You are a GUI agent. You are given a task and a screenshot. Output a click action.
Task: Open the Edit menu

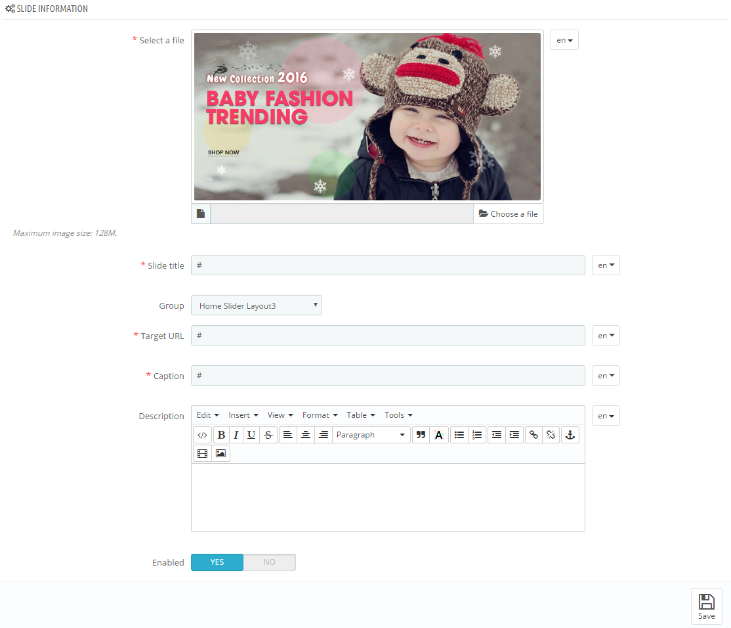pyautogui.click(x=208, y=415)
